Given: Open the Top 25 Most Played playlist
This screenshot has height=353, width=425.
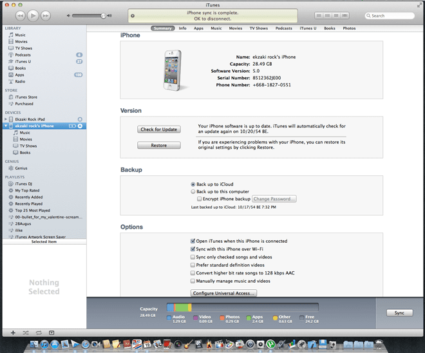Looking at the screenshot, I should point(33,210).
